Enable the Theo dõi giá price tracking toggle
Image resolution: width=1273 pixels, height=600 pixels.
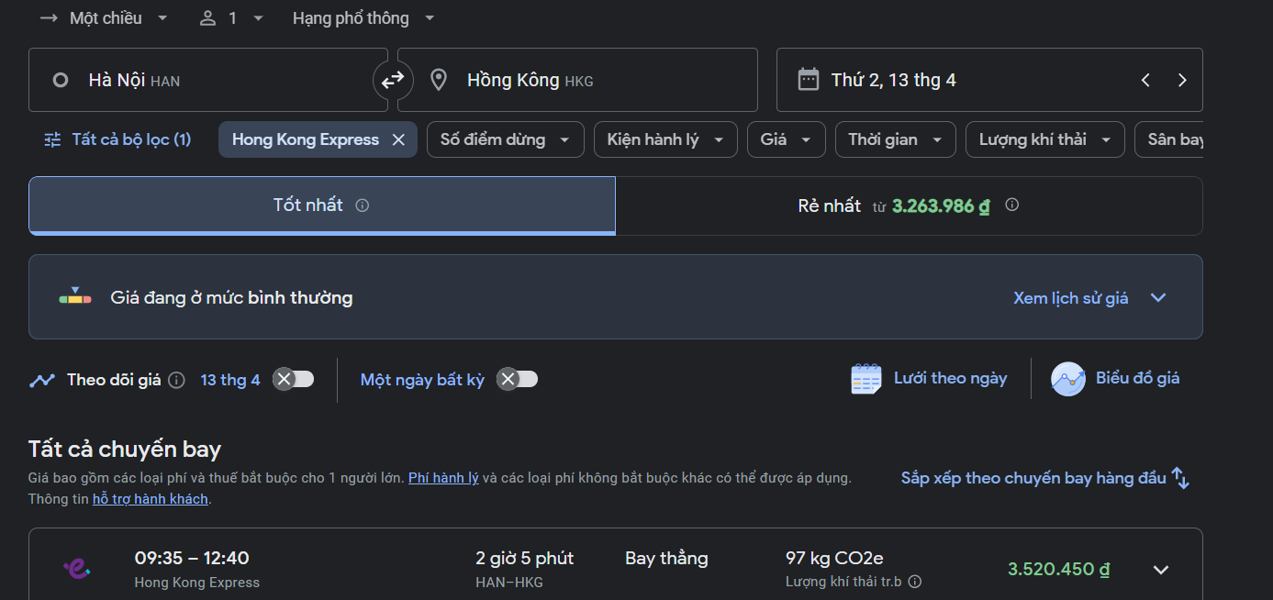293,378
